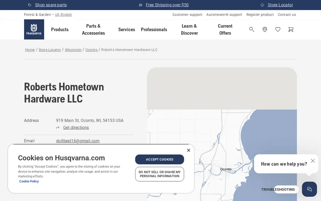Open Automower® support link
The image size is (321, 201).
(224, 14)
